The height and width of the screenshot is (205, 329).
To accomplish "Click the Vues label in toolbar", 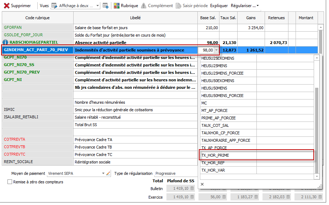I will coord(44,6).
